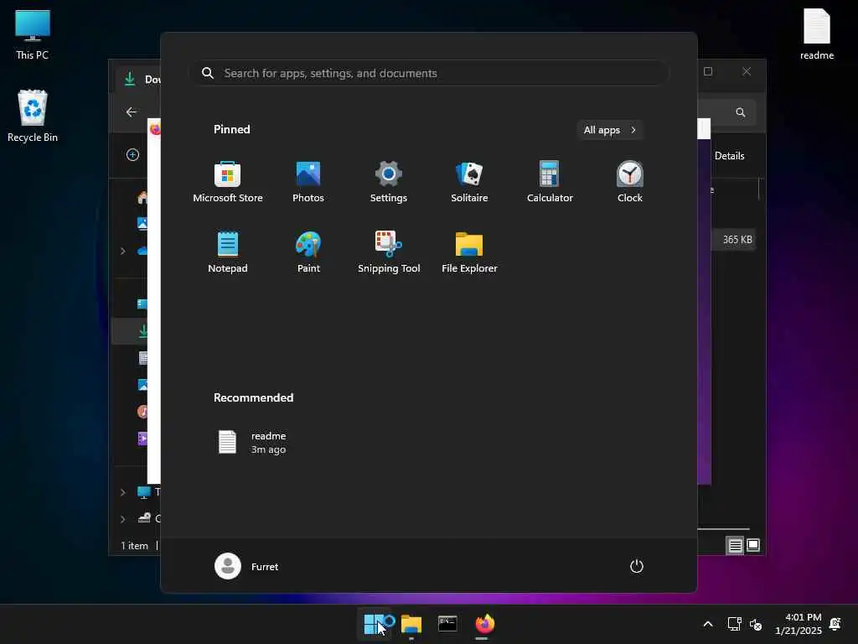Maximize the File Explorer window
This screenshot has width=858, height=644.
708,72
